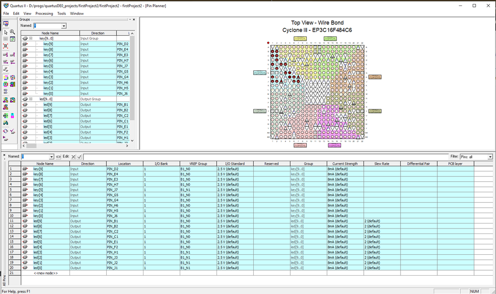Open the Groups panel options arrow
Screen dimensions: 496x294
tap(130, 19)
